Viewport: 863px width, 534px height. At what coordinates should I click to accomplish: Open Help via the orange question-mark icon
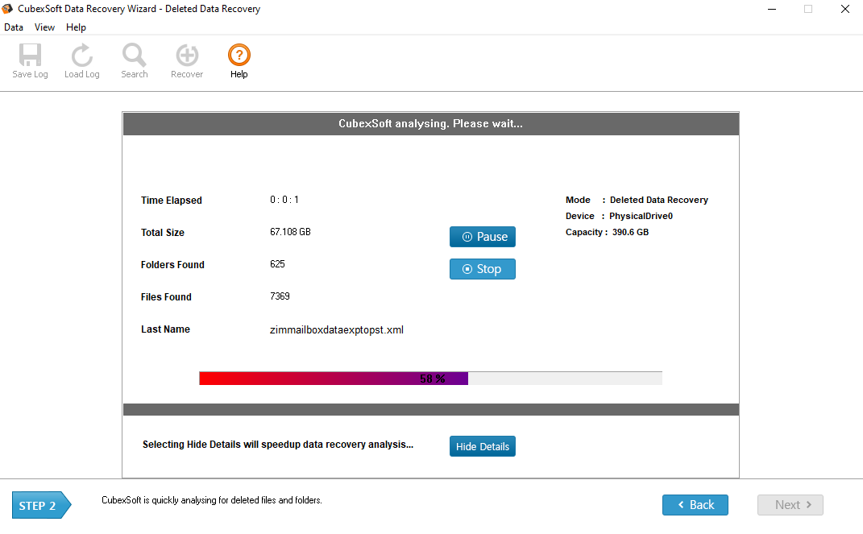(x=239, y=56)
